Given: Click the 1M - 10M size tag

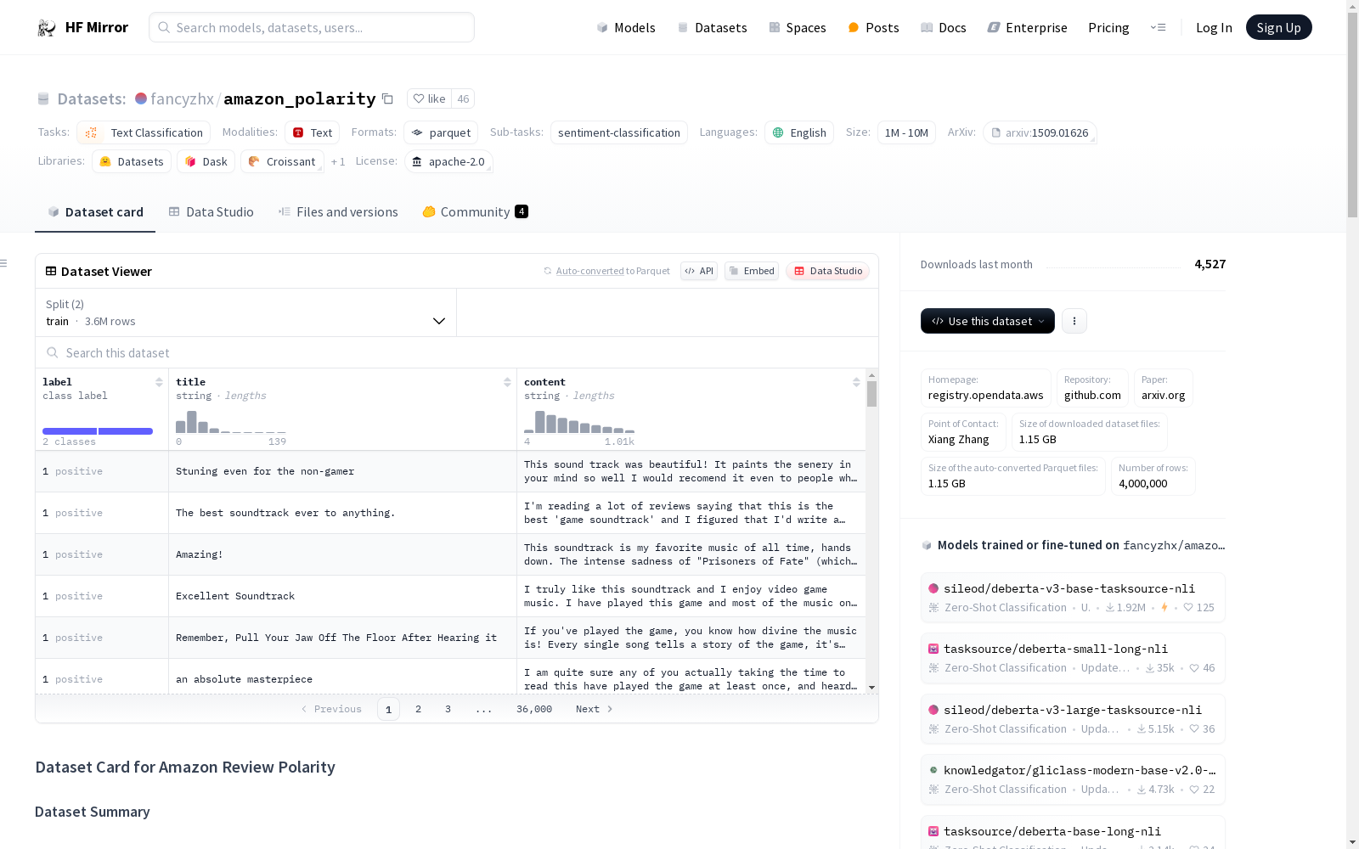Looking at the screenshot, I should [906, 132].
